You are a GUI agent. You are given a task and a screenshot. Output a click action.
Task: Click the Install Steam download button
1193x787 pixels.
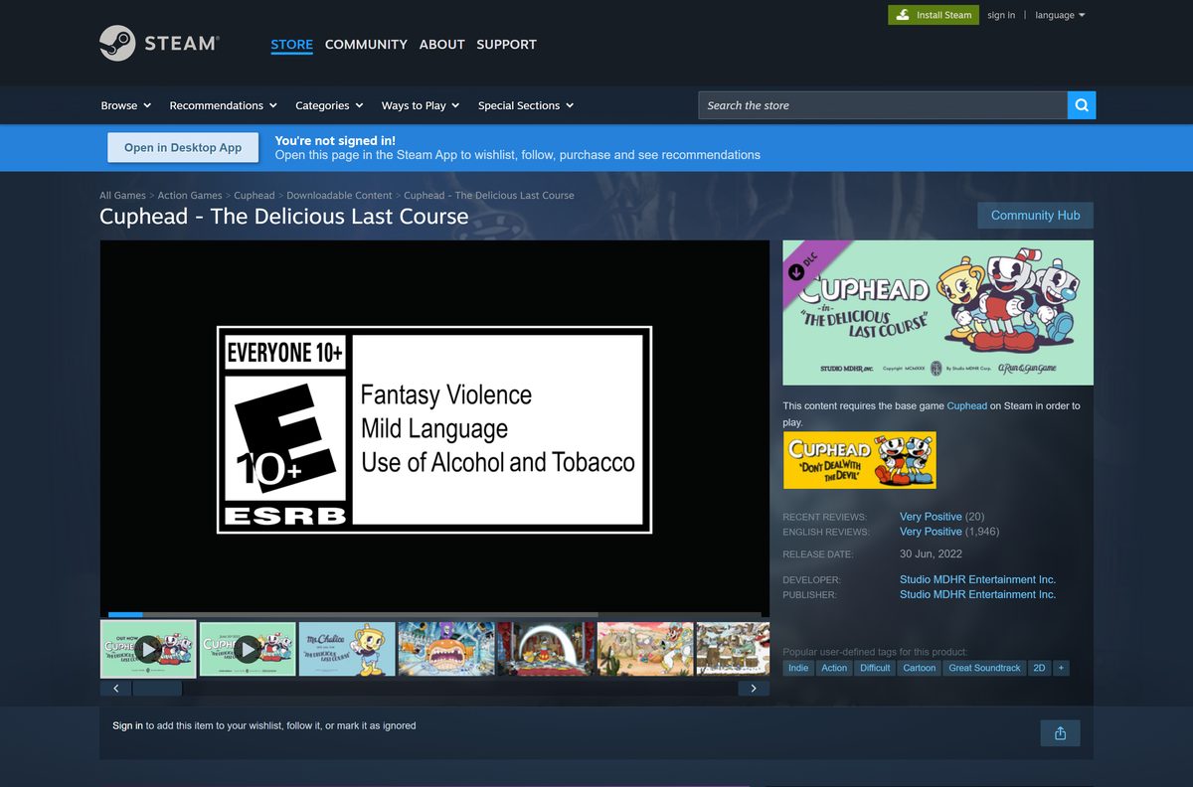(x=934, y=15)
